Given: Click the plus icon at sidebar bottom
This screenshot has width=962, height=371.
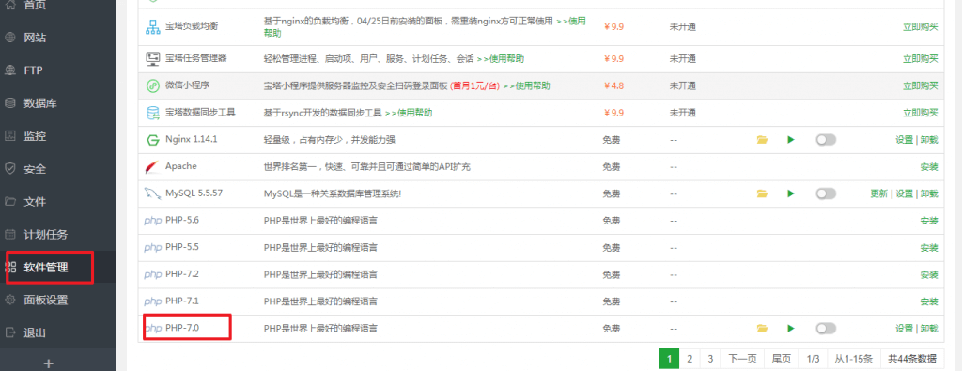Looking at the screenshot, I should click(49, 363).
